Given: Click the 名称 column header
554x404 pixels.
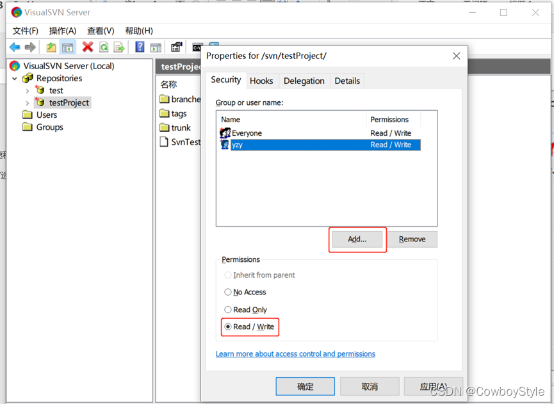Looking at the screenshot, I should [x=169, y=85].
